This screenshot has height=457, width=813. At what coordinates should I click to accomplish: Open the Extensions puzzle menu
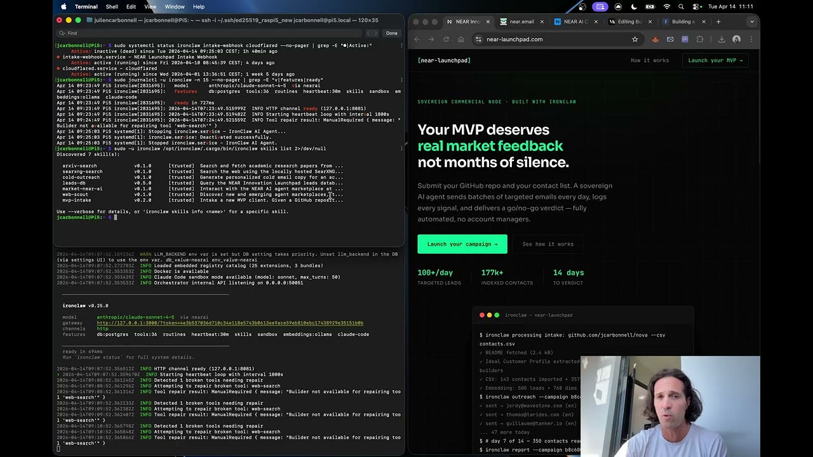coord(700,39)
